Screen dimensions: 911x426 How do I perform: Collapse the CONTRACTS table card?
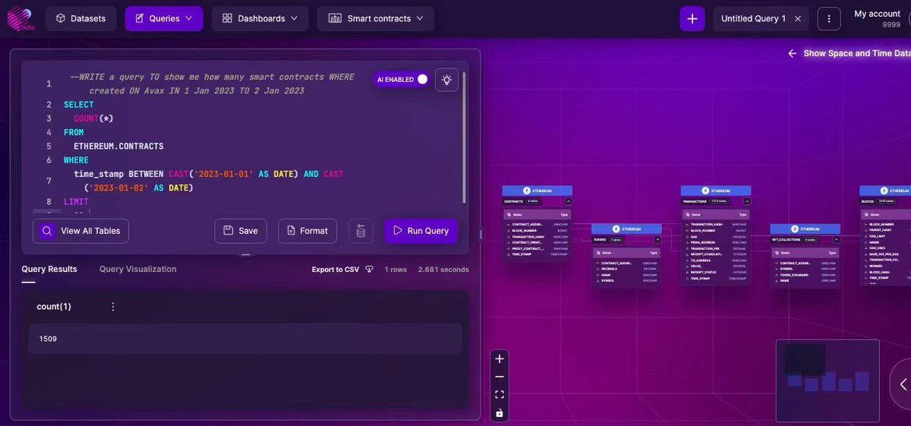[x=567, y=201]
